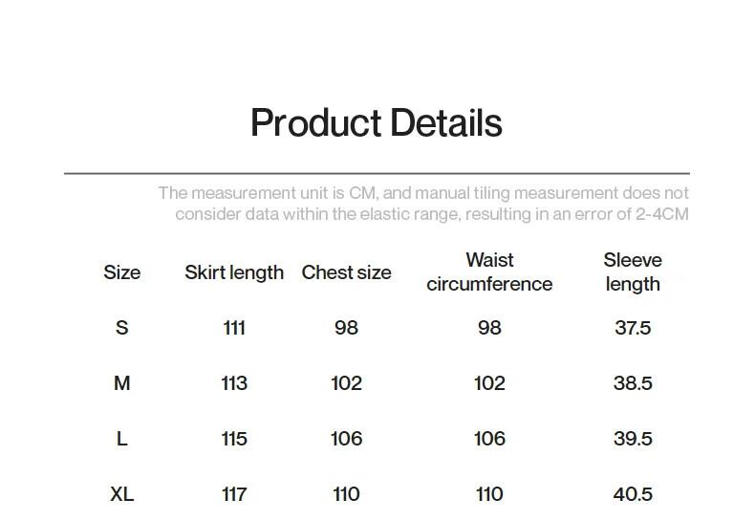
Task: Select the Chest size column header
Action: click(346, 272)
